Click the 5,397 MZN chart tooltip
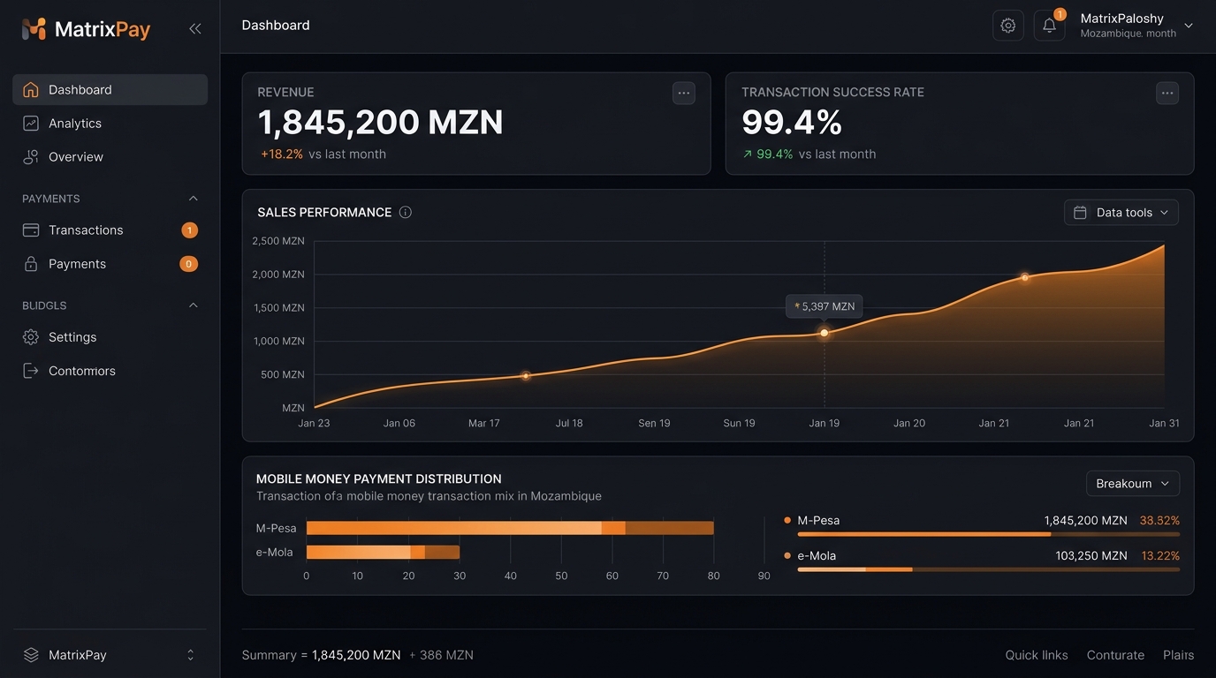The height and width of the screenshot is (678, 1216). coord(825,306)
